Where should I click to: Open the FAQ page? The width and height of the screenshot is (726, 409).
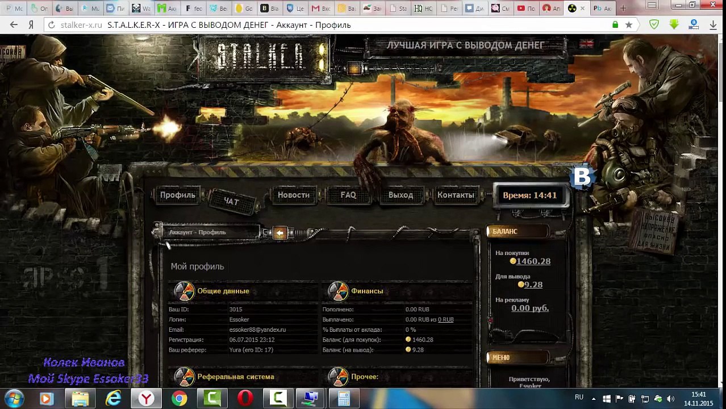click(x=348, y=195)
